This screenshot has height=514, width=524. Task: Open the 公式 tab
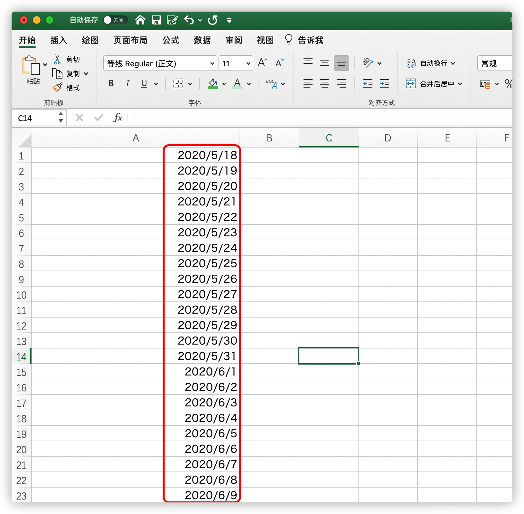point(171,40)
